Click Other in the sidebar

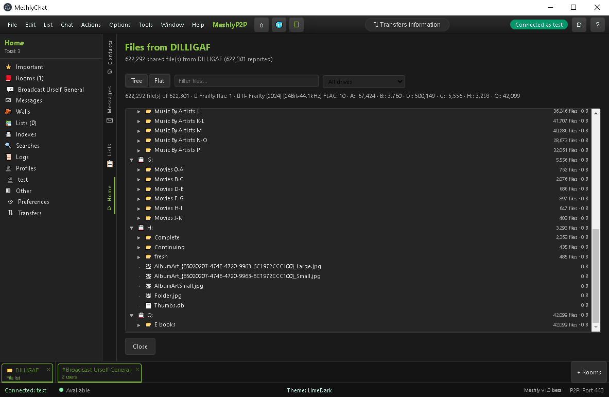pyautogui.click(x=24, y=191)
